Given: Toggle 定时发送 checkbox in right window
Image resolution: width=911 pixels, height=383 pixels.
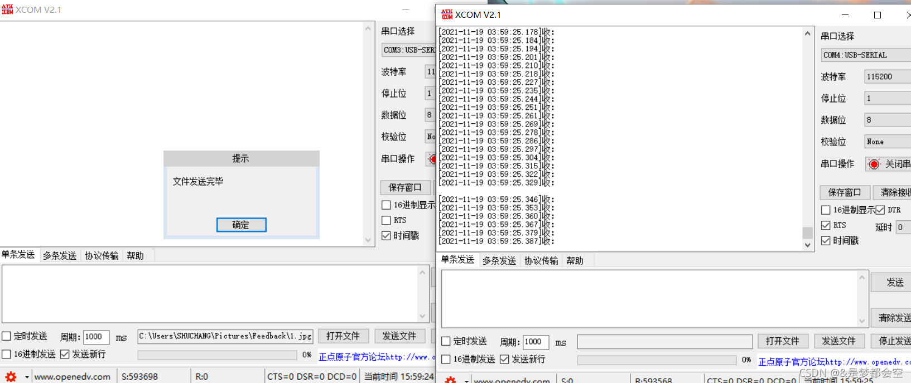Looking at the screenshot, I should [446, 341].
